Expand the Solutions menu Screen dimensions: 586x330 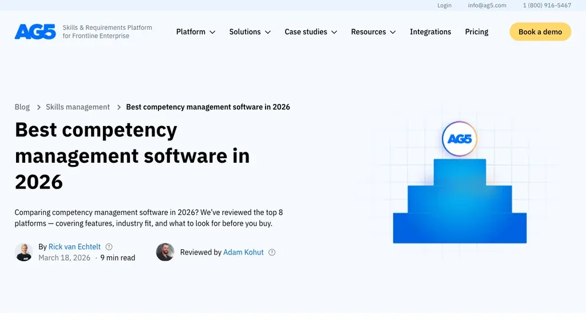[x=250, y=32]
